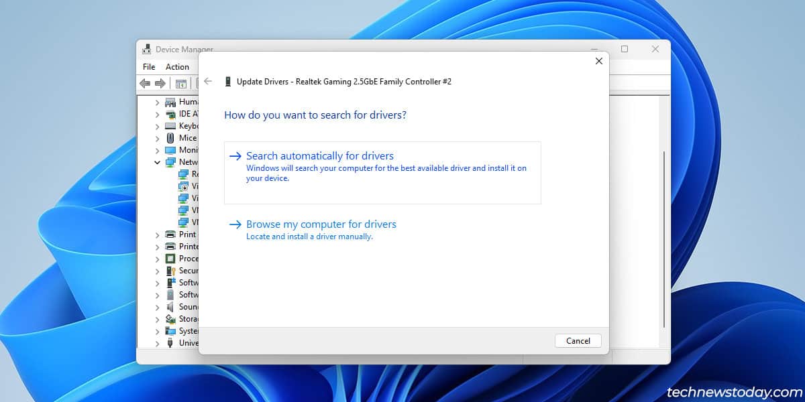Click the Security devices key icon

coord(170,271)
